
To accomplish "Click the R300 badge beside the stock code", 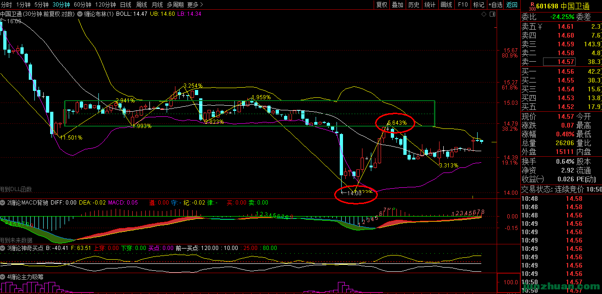I will (532, 6).
